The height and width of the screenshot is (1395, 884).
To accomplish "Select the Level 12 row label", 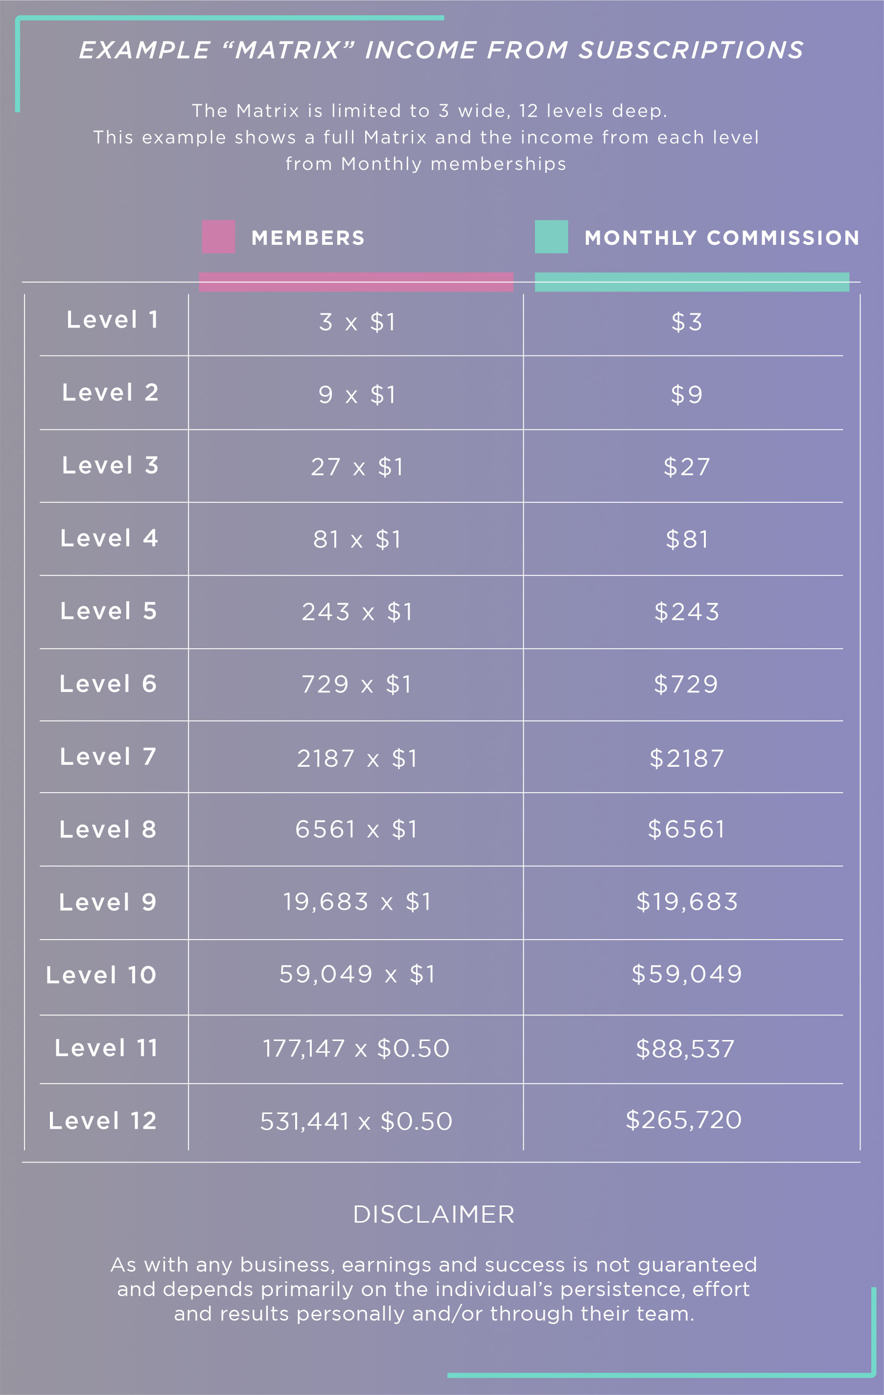I will (102, 1120).
